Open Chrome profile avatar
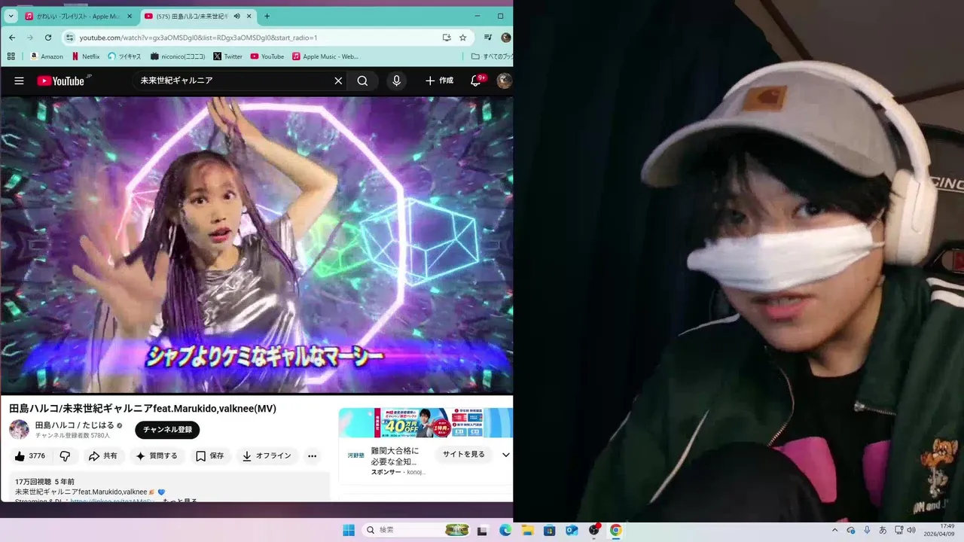Screen dimensions: 964x542 [x=506, y=38]
